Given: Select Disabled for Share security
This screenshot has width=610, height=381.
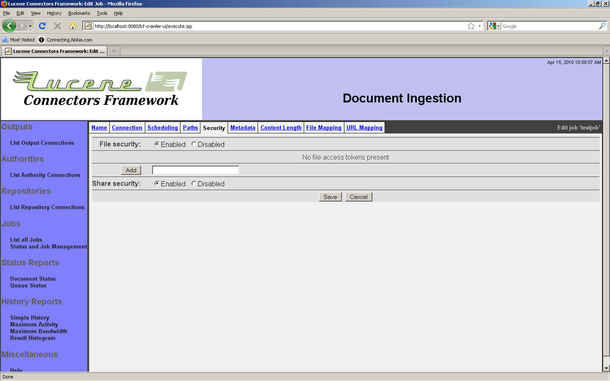Looking at the screenshot, I should [194, 183].
